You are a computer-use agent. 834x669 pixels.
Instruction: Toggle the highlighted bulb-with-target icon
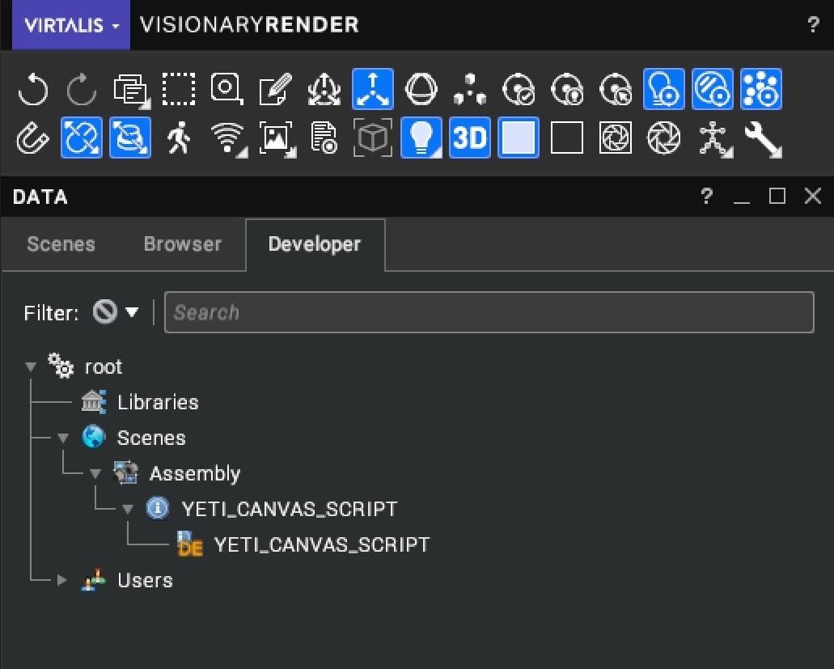[x=664, y=89]
